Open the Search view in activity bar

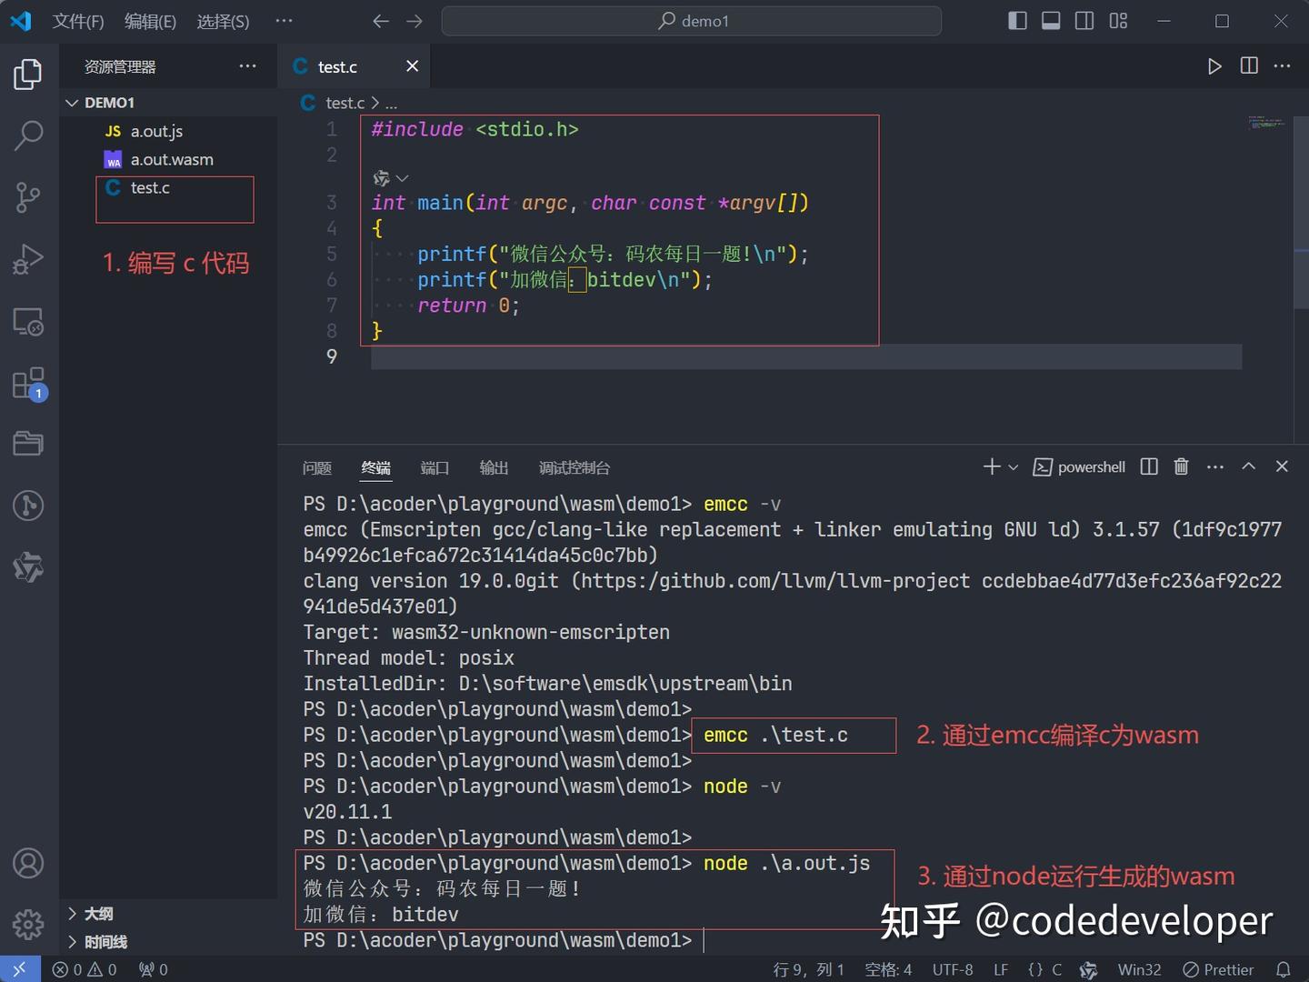28,135
